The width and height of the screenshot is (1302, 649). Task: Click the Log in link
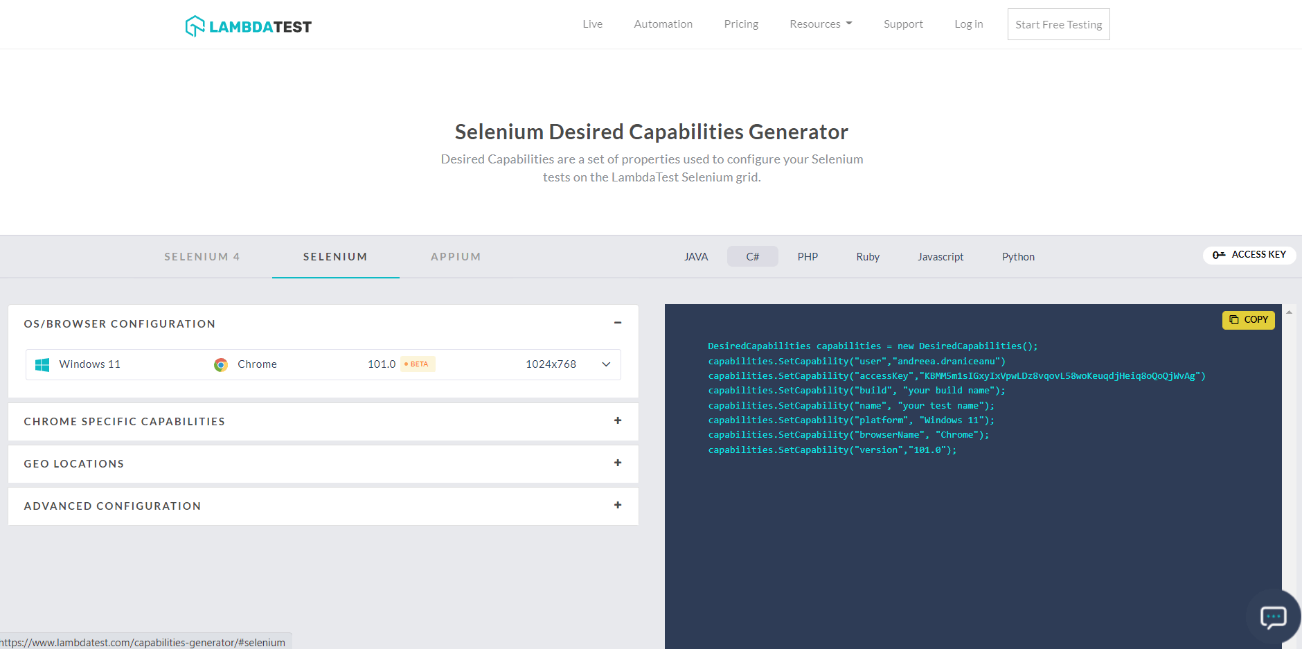(968, 24)
